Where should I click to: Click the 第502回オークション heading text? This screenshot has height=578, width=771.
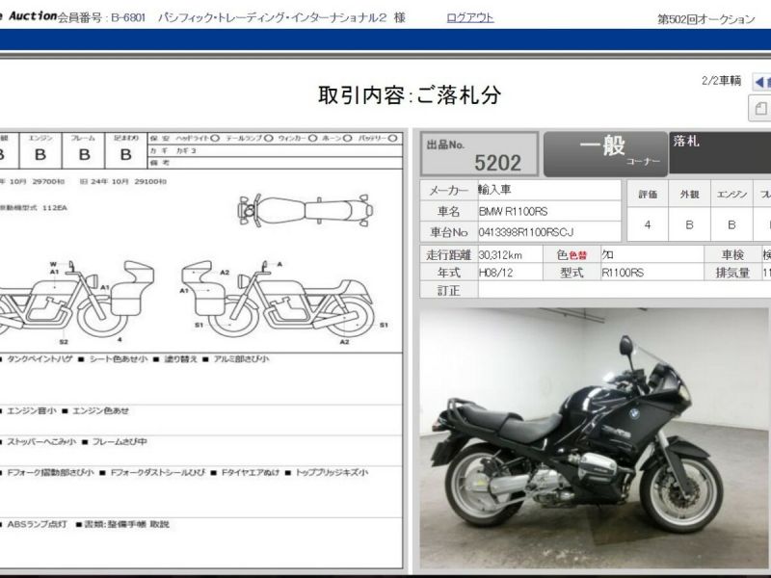[705, 19]
